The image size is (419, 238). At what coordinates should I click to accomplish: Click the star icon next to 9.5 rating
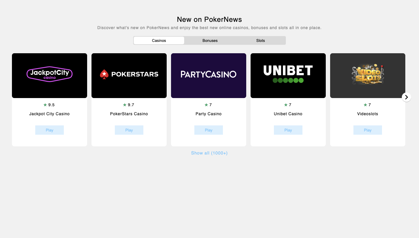coord(45,105)
